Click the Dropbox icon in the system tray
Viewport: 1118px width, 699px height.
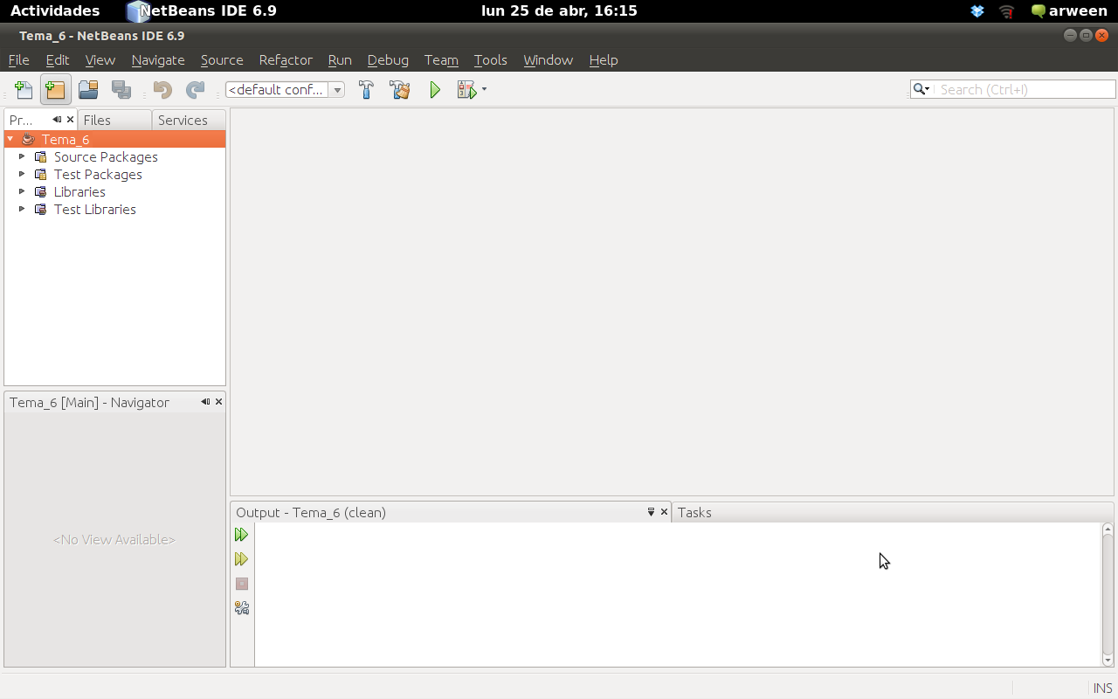click(x=977, y=11)
